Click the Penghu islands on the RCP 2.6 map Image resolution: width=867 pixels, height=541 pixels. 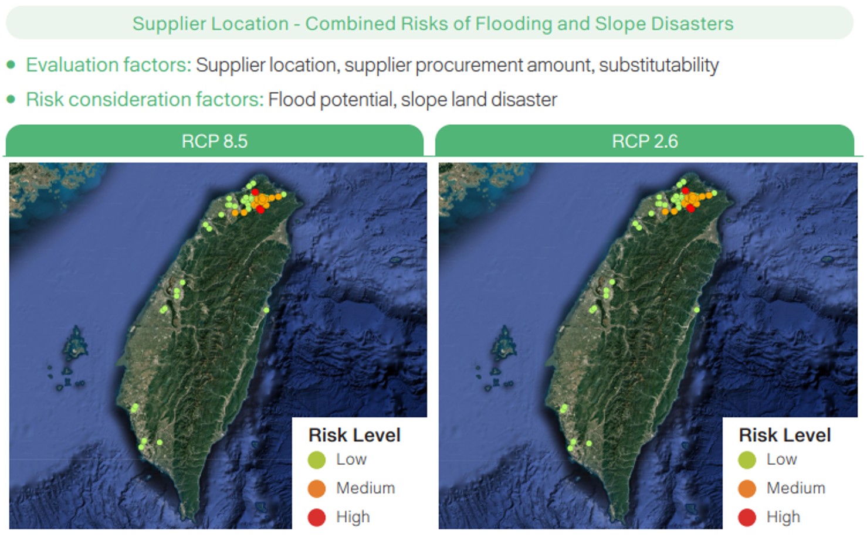504,346
